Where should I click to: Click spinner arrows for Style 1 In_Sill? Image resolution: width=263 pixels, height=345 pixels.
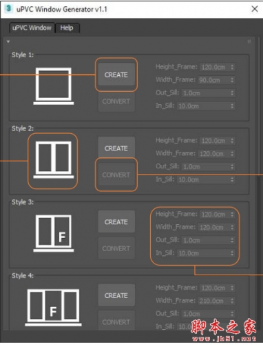coord(232,106)
